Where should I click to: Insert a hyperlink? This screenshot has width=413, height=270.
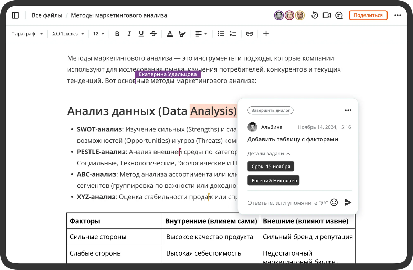tap(249, 33)
